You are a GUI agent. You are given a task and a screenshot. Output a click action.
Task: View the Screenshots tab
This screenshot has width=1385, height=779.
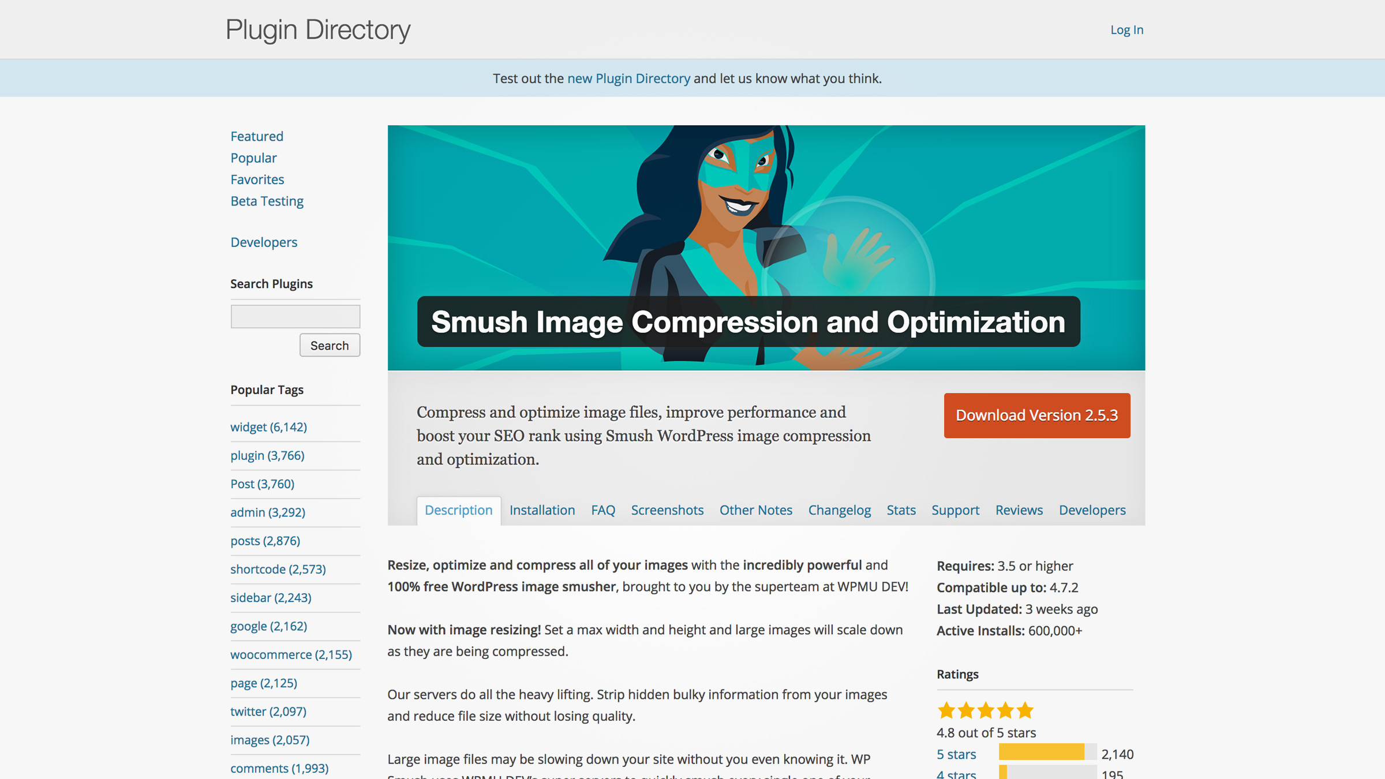(667, 511)
